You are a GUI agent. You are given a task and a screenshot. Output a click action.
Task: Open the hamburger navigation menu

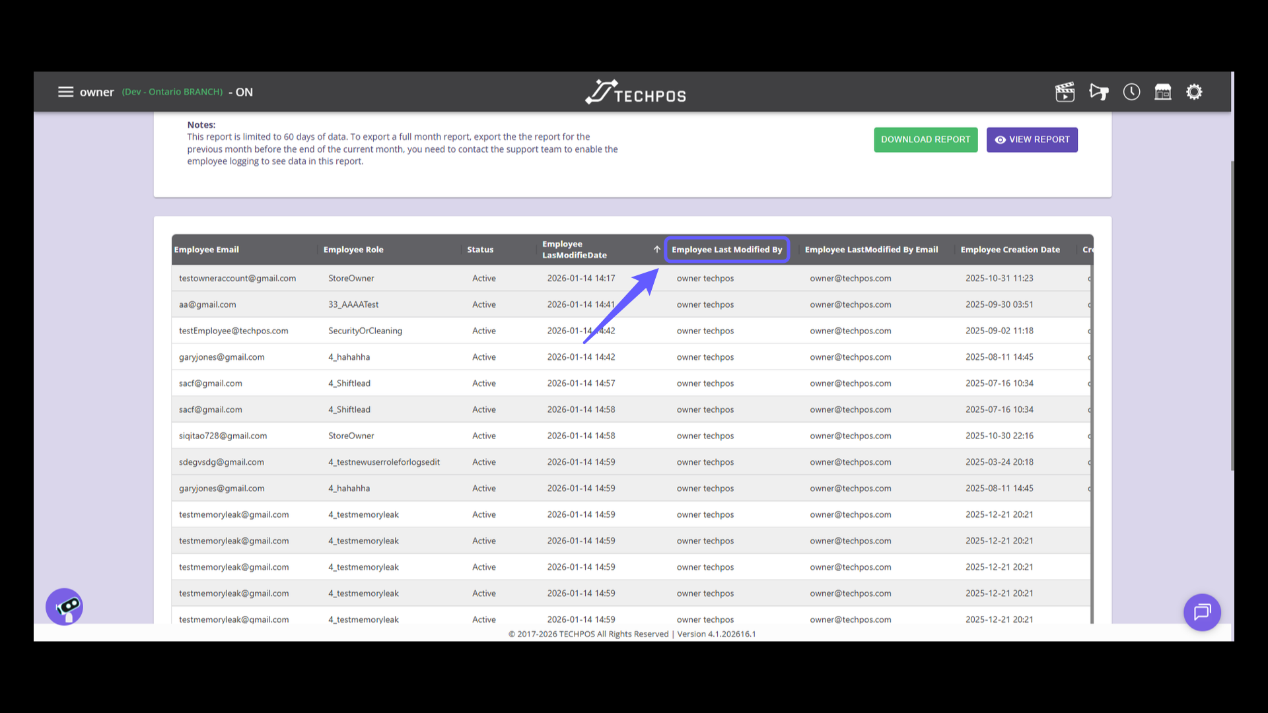(65, 92)
